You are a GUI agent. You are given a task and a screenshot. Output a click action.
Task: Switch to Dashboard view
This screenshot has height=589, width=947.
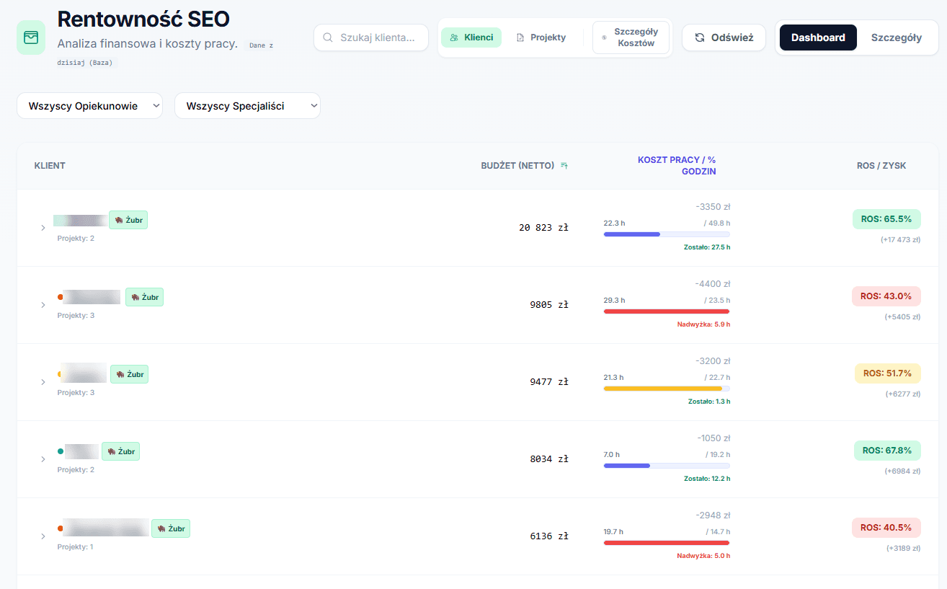(818, 37)
